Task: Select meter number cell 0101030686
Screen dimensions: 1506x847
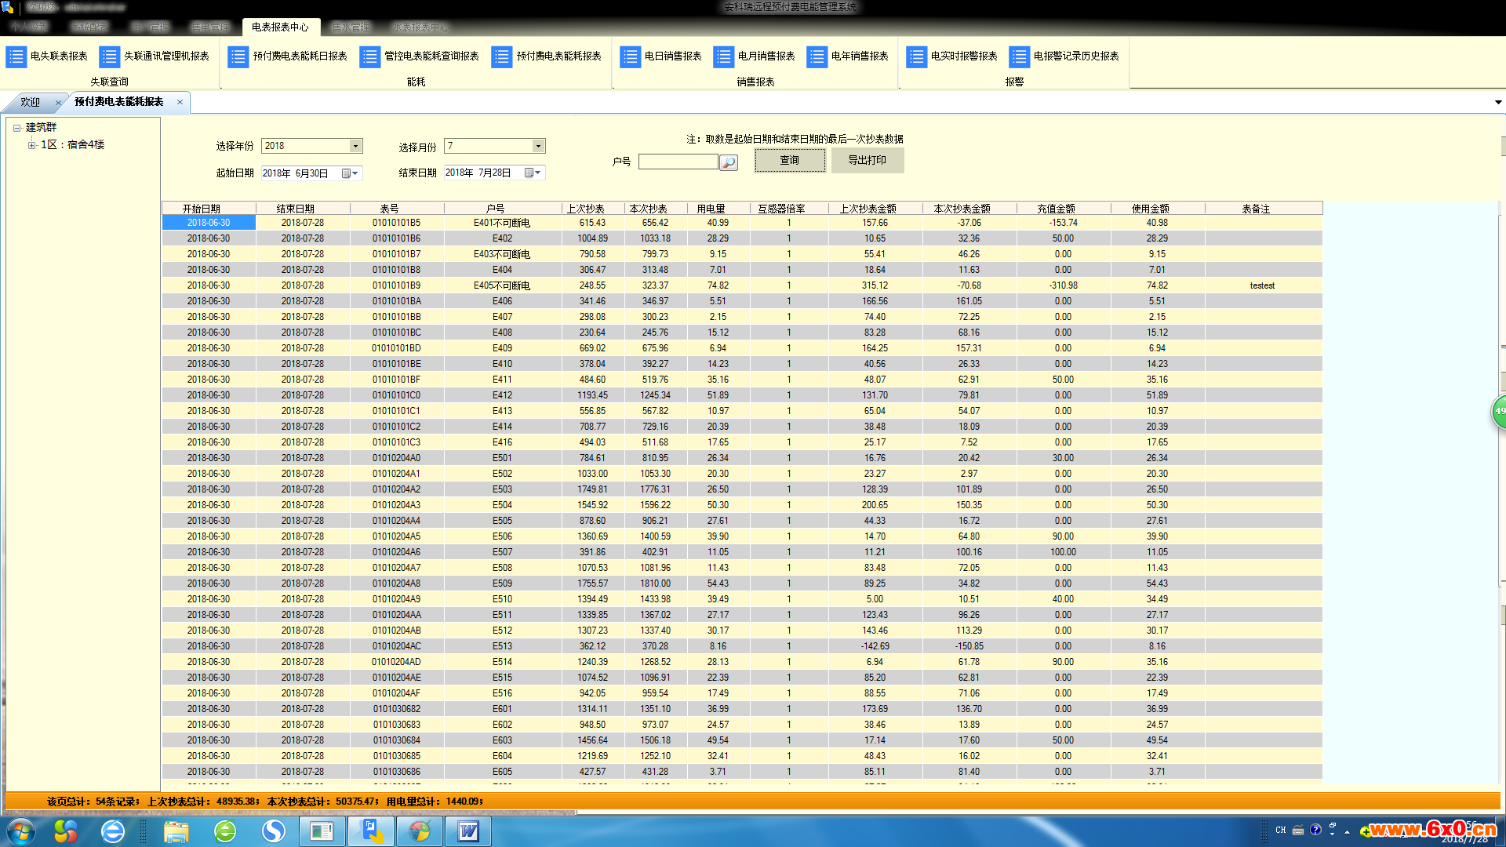Action: (x=397, y=772)
